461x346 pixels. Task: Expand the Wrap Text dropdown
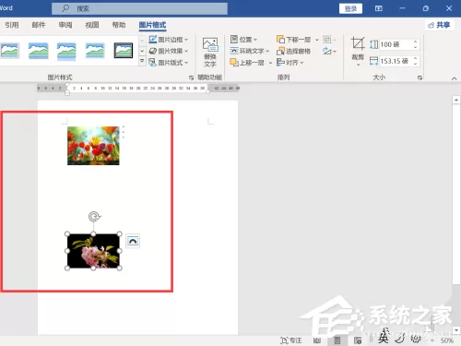pos(250,51)
